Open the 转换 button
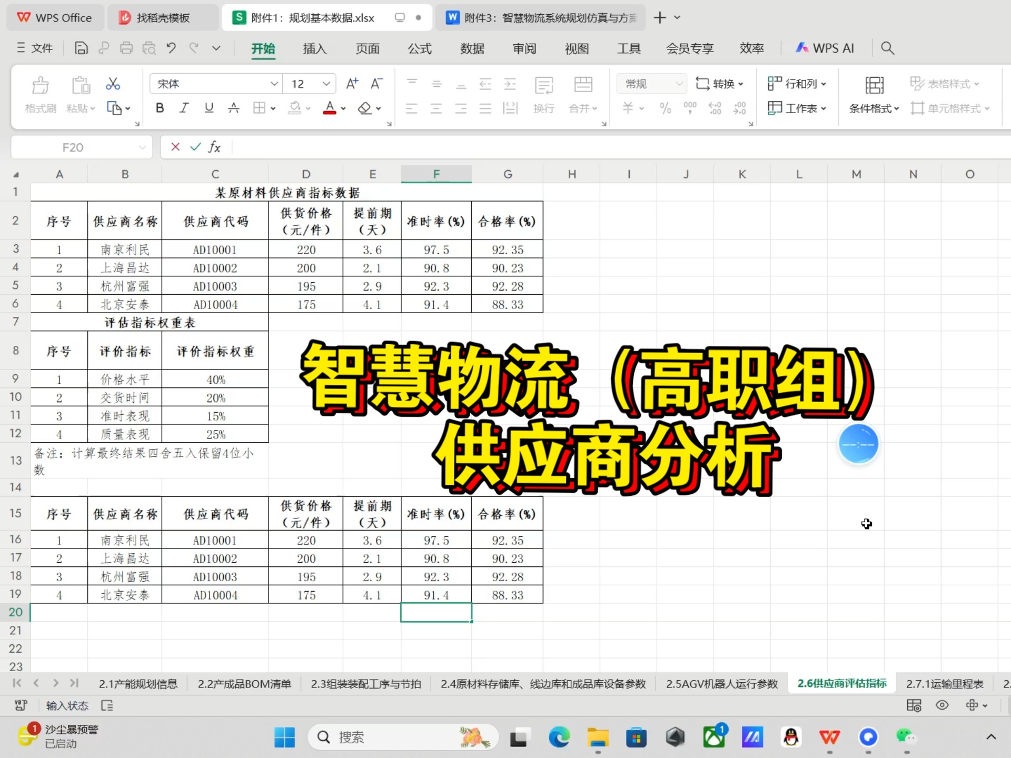 (719, 84)
